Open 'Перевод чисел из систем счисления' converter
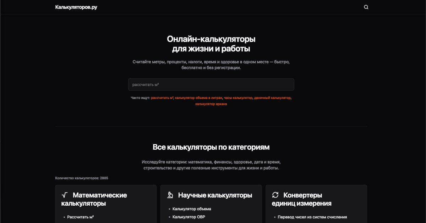This screenshot has height=223, width=426. pos(312,217)
